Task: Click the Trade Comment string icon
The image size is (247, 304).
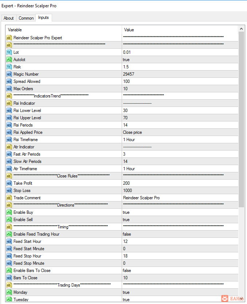Action: [9, 198]
